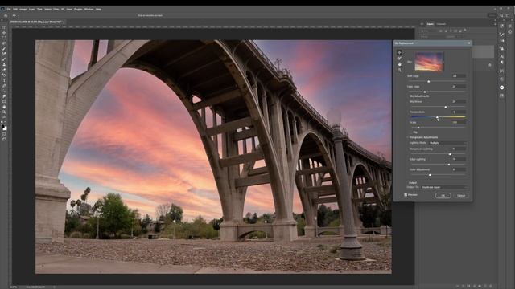Click the Scale slider handle
Screen dimensions: 515x289
click(x=418, y=128)
